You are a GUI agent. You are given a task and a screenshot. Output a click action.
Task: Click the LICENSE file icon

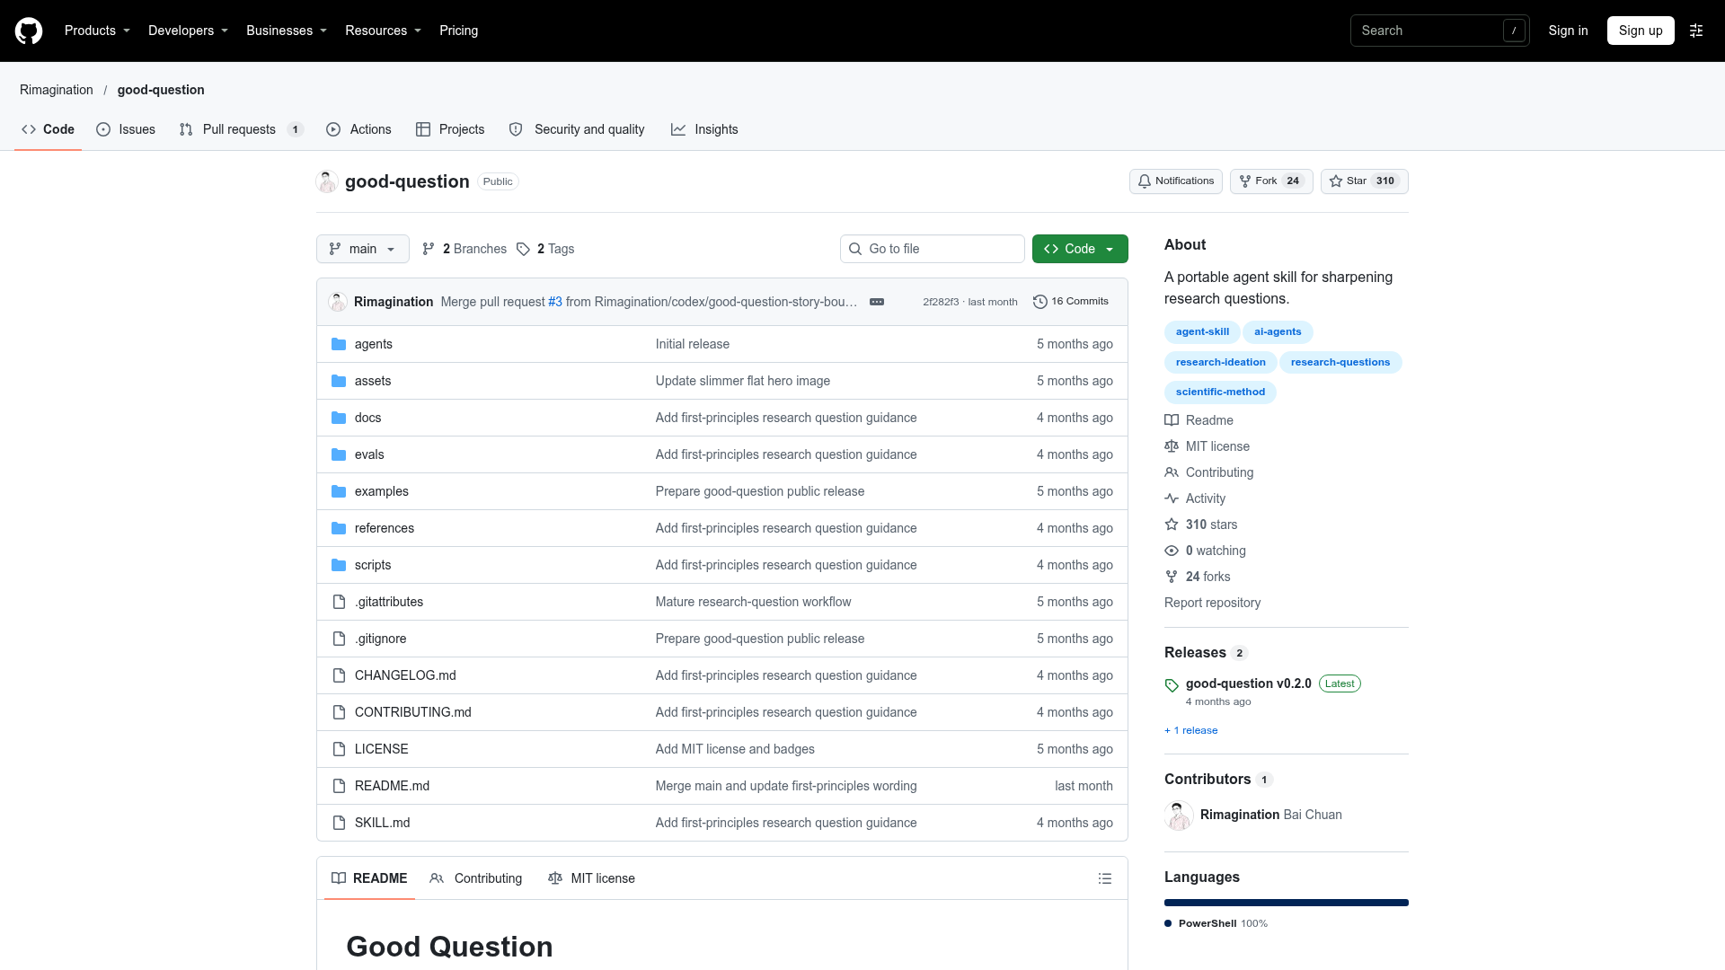pyautogui.click(x=339, y=749)
